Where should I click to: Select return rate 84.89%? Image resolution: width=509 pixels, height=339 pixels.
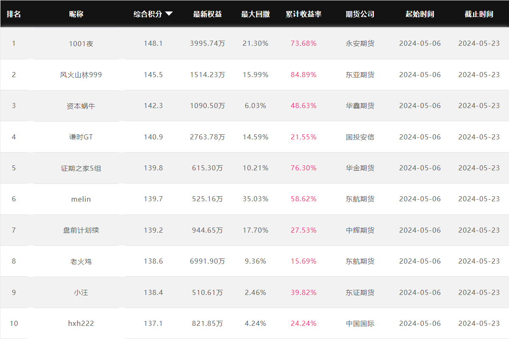(303, 75)
